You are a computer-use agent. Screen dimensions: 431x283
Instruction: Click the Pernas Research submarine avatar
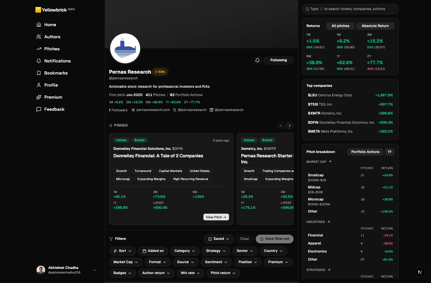(125, 48)
